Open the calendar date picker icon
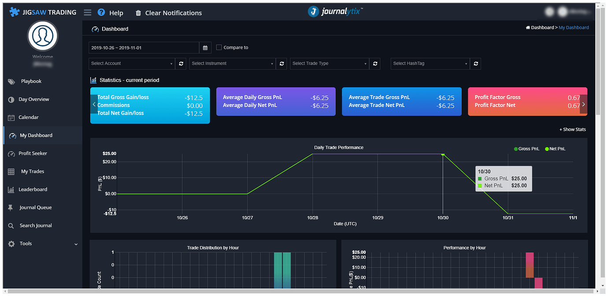 coord(204,48)
